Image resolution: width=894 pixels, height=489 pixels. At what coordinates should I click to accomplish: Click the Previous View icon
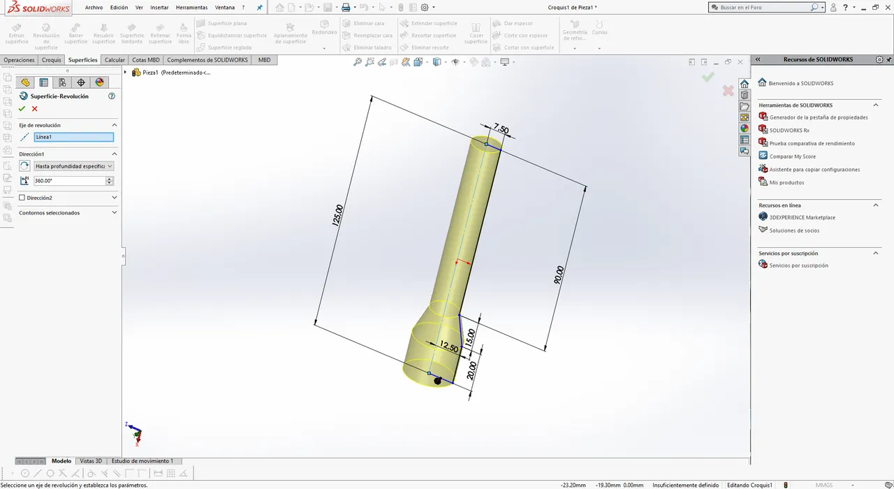click(382, 62)
